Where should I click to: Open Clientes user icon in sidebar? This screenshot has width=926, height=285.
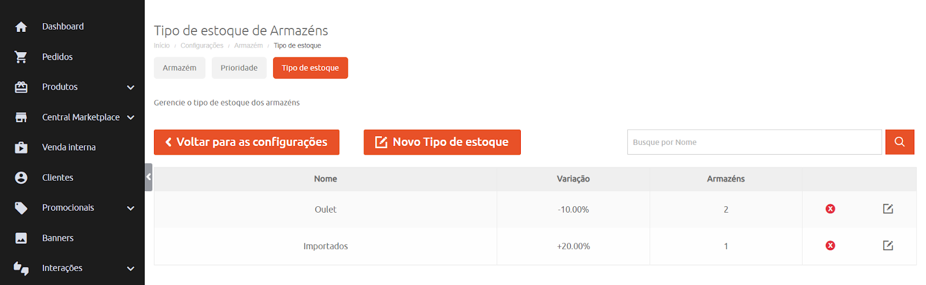tap(21, 178)
